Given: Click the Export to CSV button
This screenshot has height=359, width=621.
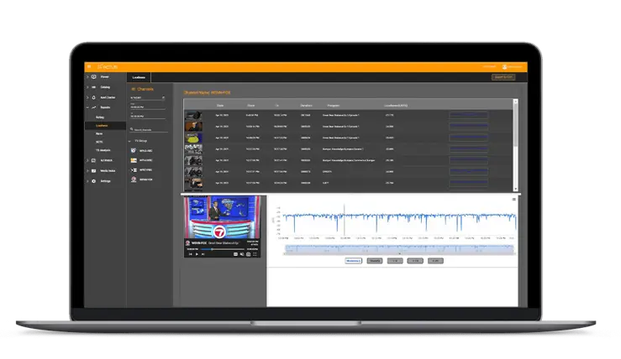Looking at the screenshot, I should click(503, 77).
